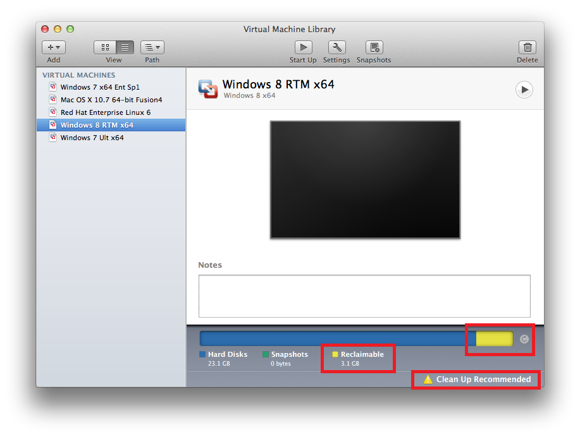
Task: Click the Delete trash icon
Action: click(x=528, y=47)
